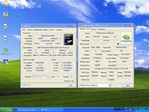Click the Texture Fillrate value 2.0 GTexel/s
This screenshot has width=149, height=112.
pyautogui.click(x=124, y=58)
